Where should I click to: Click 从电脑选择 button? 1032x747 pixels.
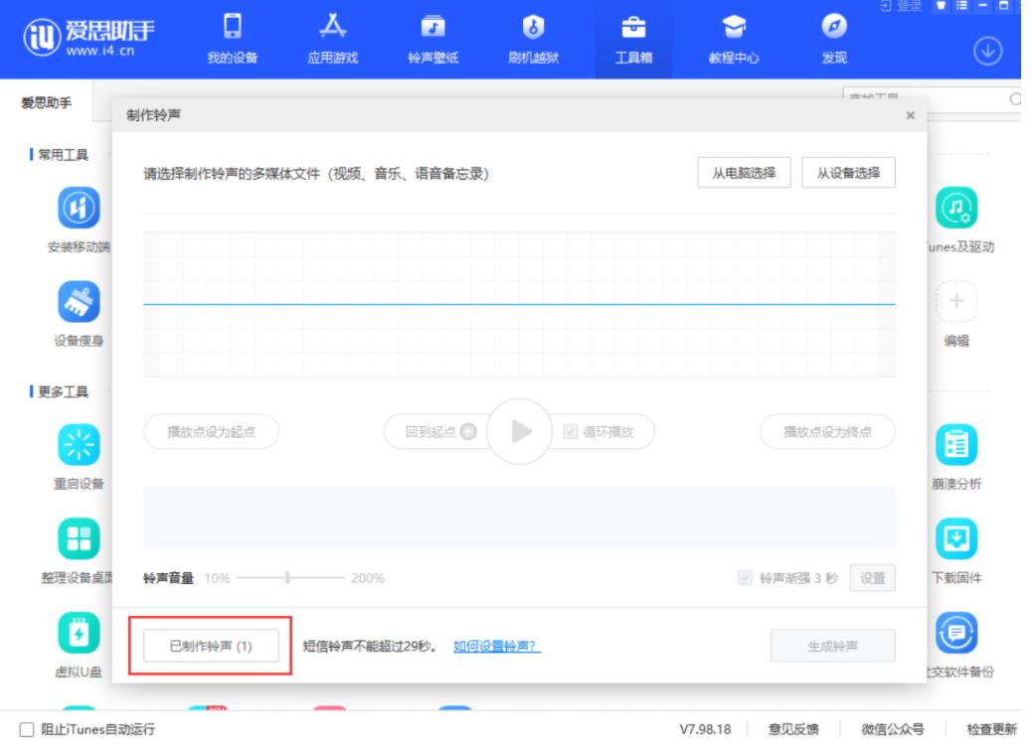coord(745,171)
